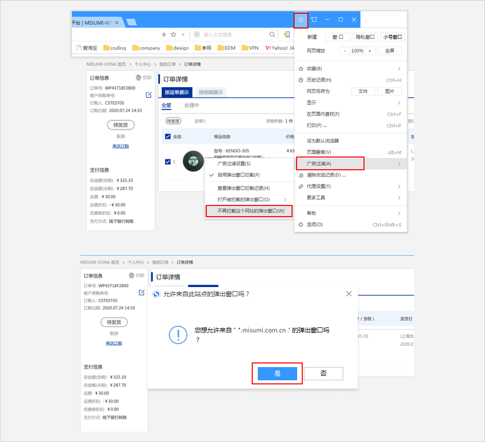Open the browser hamburger menu icon
Image resolution: width=485 pixels, height=442 pixels.
coord(301,20)
